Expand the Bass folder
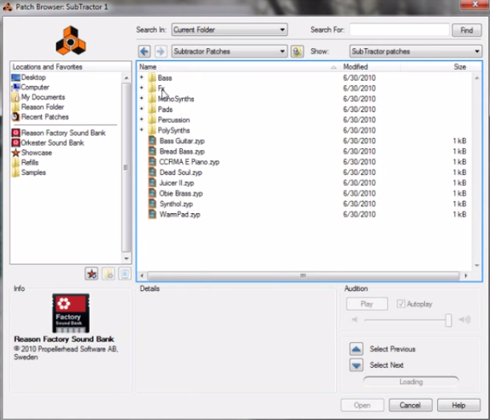The width and height of the screenshot is (490, 420). [142, 77]
